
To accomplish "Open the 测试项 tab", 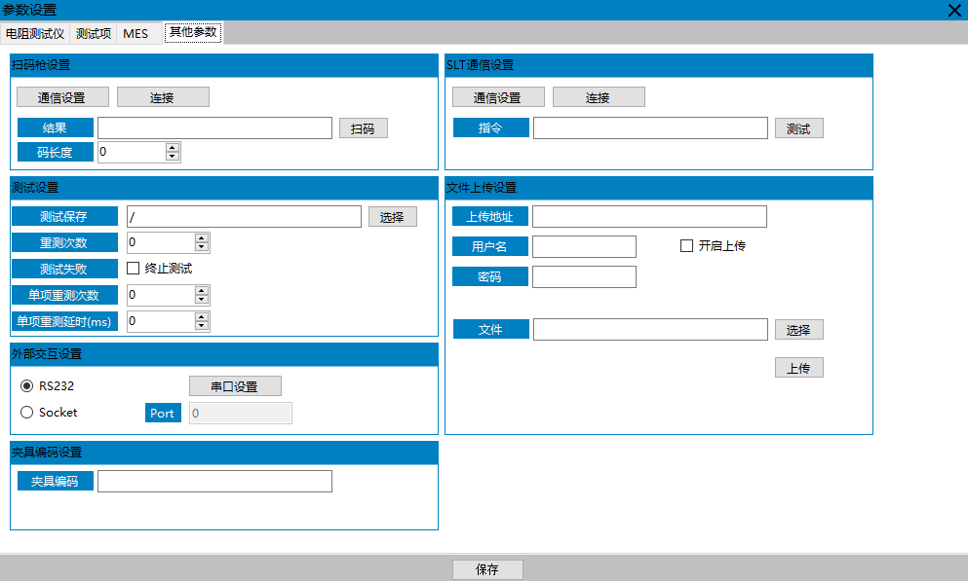I will (94, 33).
